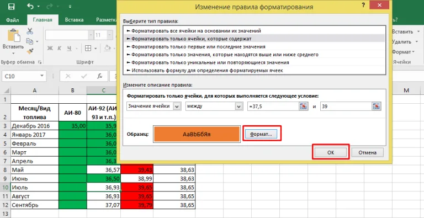Screen dimensions: 424x218
Task: Open Customize Quick Access Toolbar menu
Action: click(x=70, y=7)
